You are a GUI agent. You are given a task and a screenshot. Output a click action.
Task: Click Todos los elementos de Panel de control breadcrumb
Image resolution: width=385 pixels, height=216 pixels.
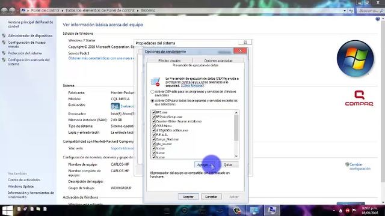(x=100, y=11)
